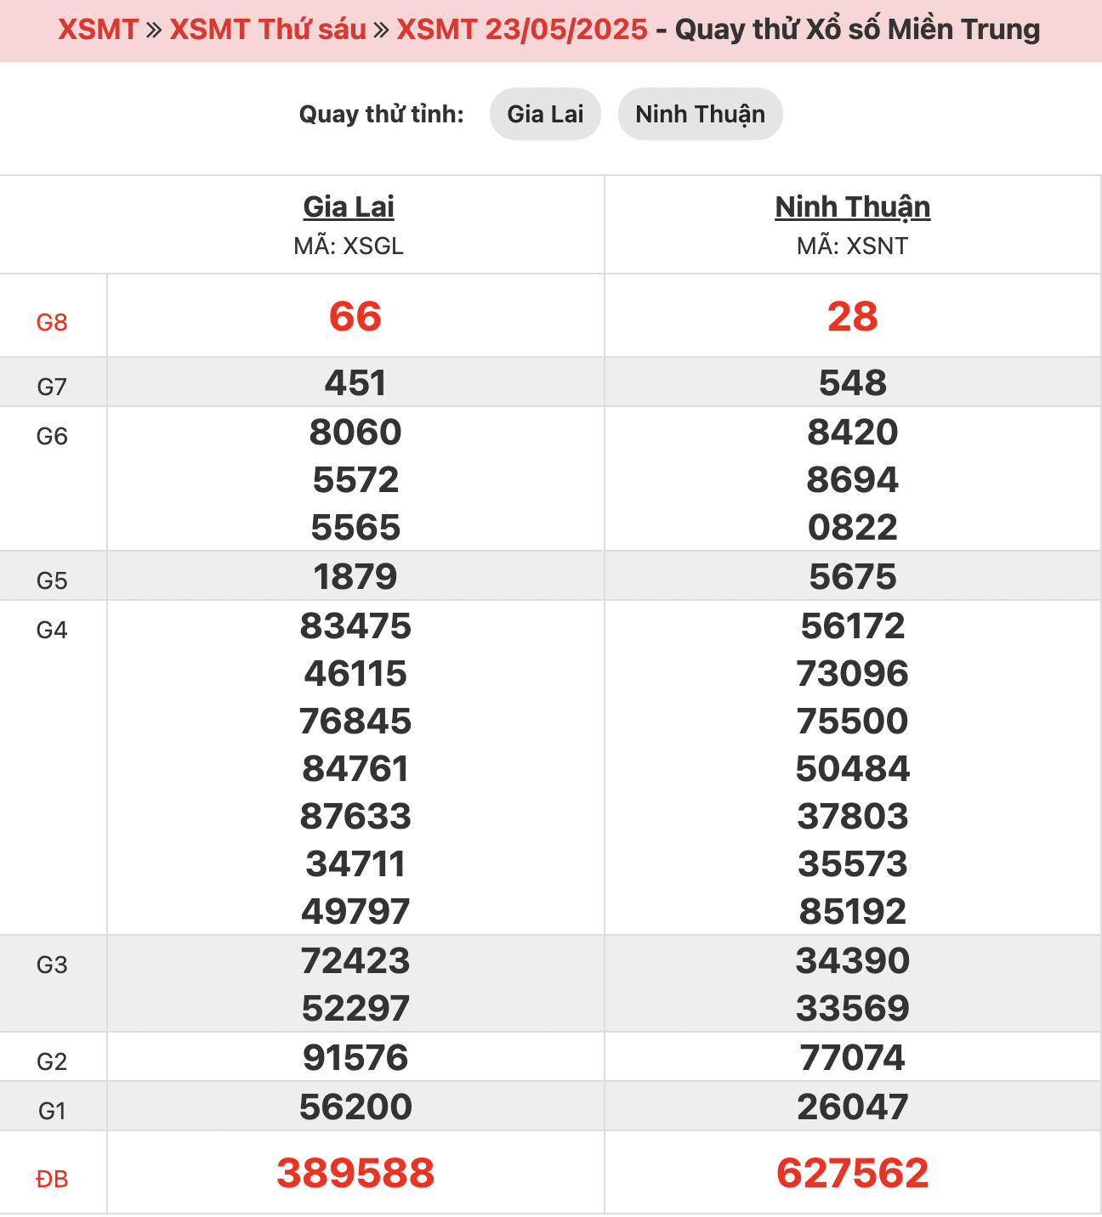Click the Ninh Thuận trial spin button
Screen dimensions: 1102x1217
[700, 114]
